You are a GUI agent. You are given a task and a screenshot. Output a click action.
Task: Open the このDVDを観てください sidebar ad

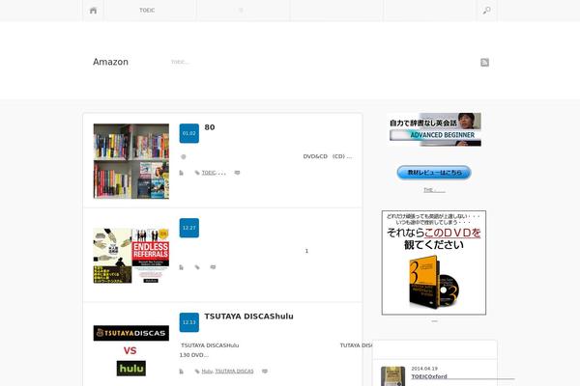point(434,262)
